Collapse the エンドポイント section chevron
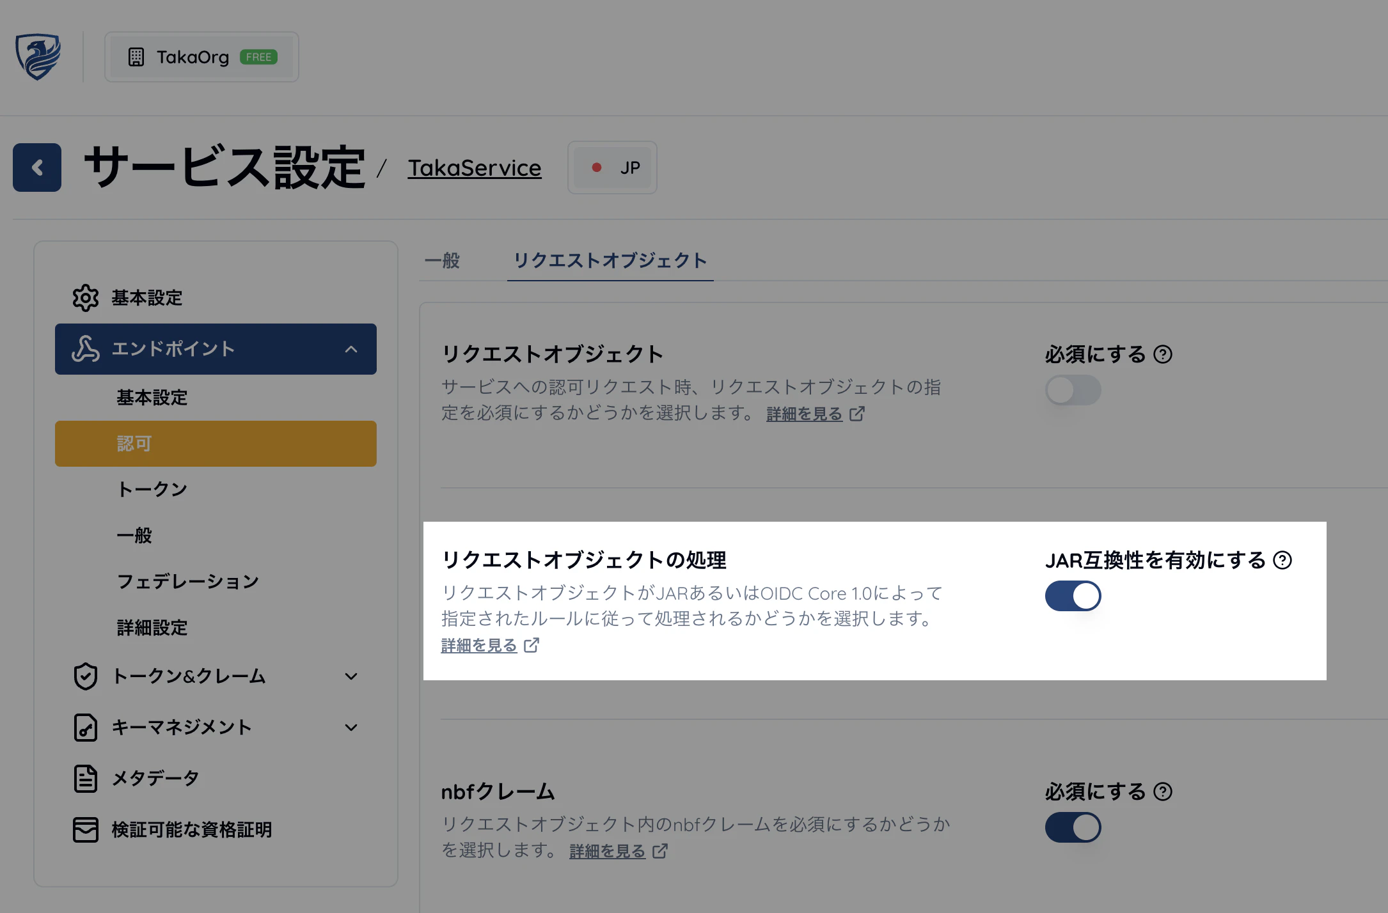Screen dimensions: 1388x913 [x=351, y=349]
